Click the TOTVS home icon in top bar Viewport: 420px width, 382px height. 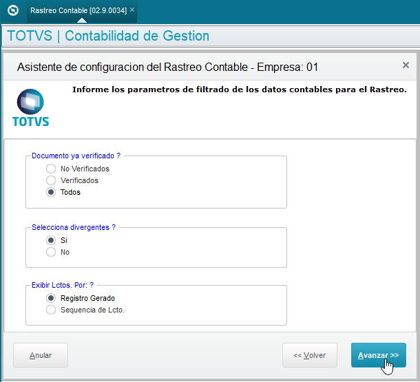13,11
